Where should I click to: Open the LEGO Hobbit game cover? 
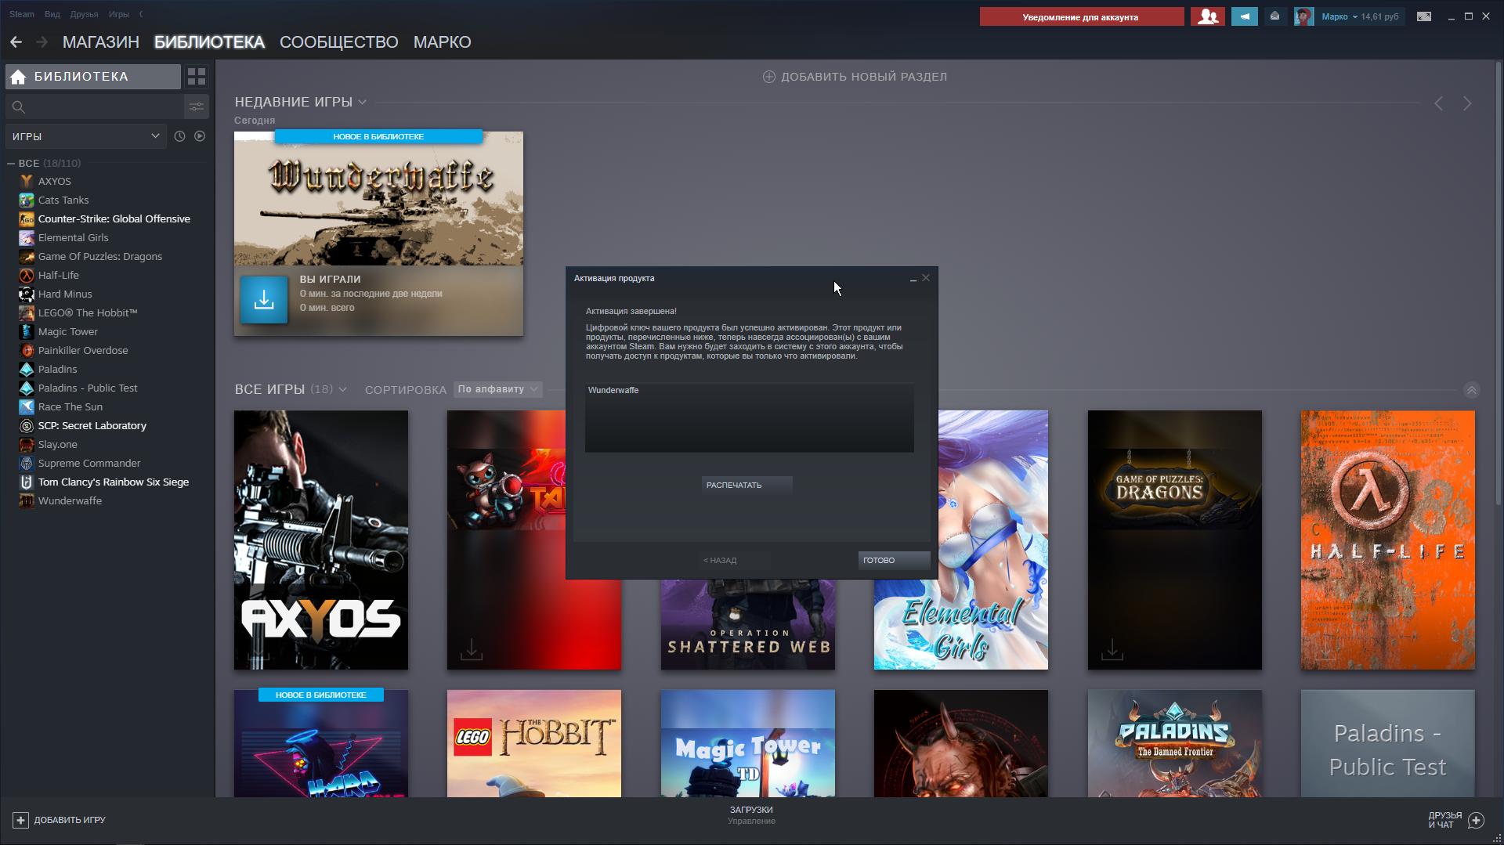coord(534,743)
